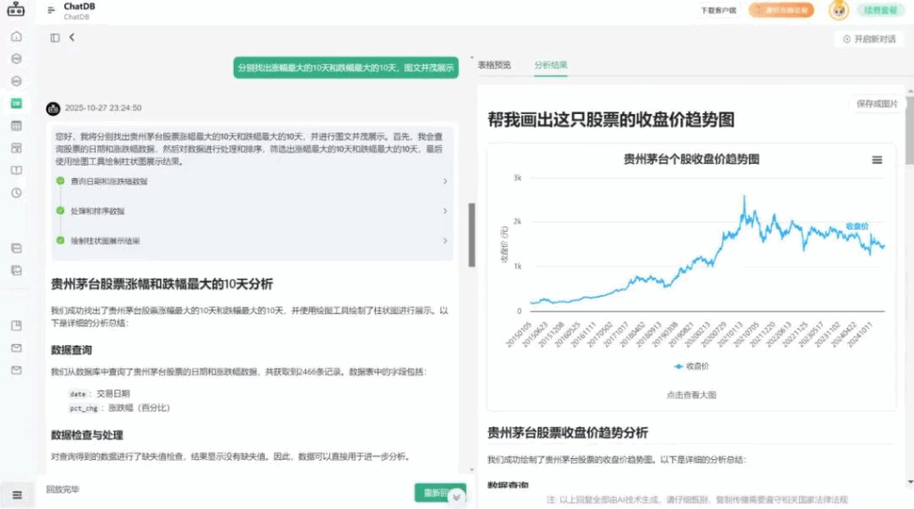The width and height of the screenshot is (914, 509).
Task: Open the bookmark panel icon in the sidebar
Action: tap(16, 325)
